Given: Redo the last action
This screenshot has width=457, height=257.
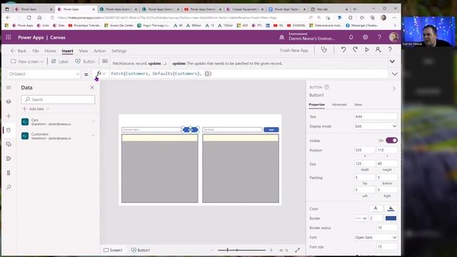Looking at the screenshot, I should 355,50.
